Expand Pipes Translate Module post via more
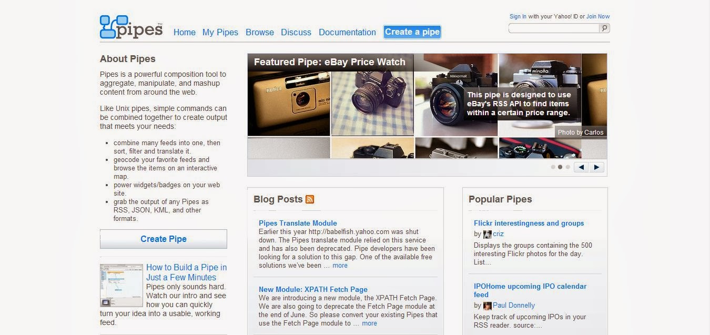Image resolution: width=710 pixels, height=335 pixels. point(340,266)
